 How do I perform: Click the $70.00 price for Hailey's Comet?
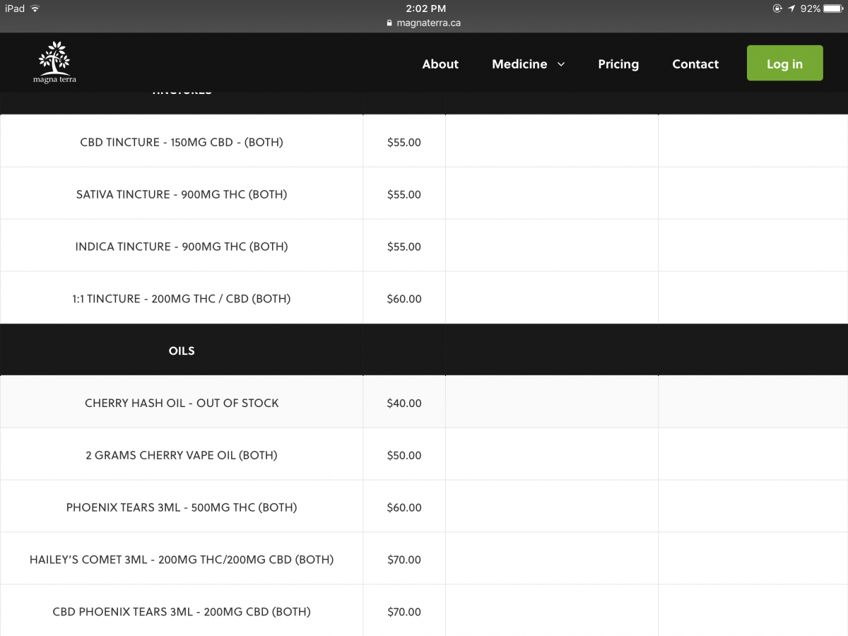(x=404, y=560)
